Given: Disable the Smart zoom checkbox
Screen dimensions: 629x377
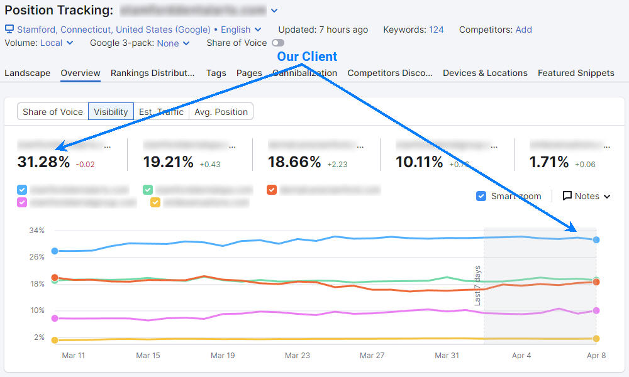Looking at the screenshot, I should click(x=482, y=196).
